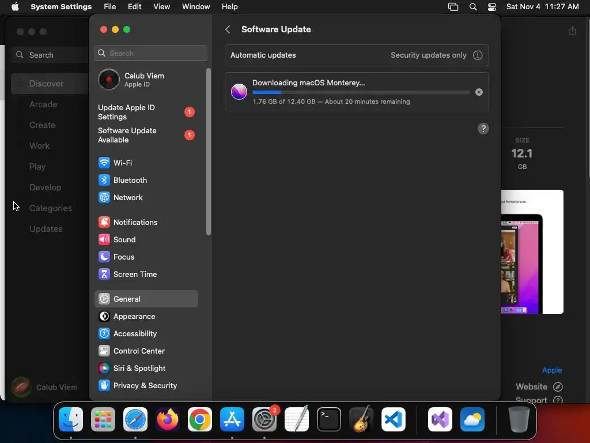
Task: Open the Apple menu
Action: pos(15,7)
